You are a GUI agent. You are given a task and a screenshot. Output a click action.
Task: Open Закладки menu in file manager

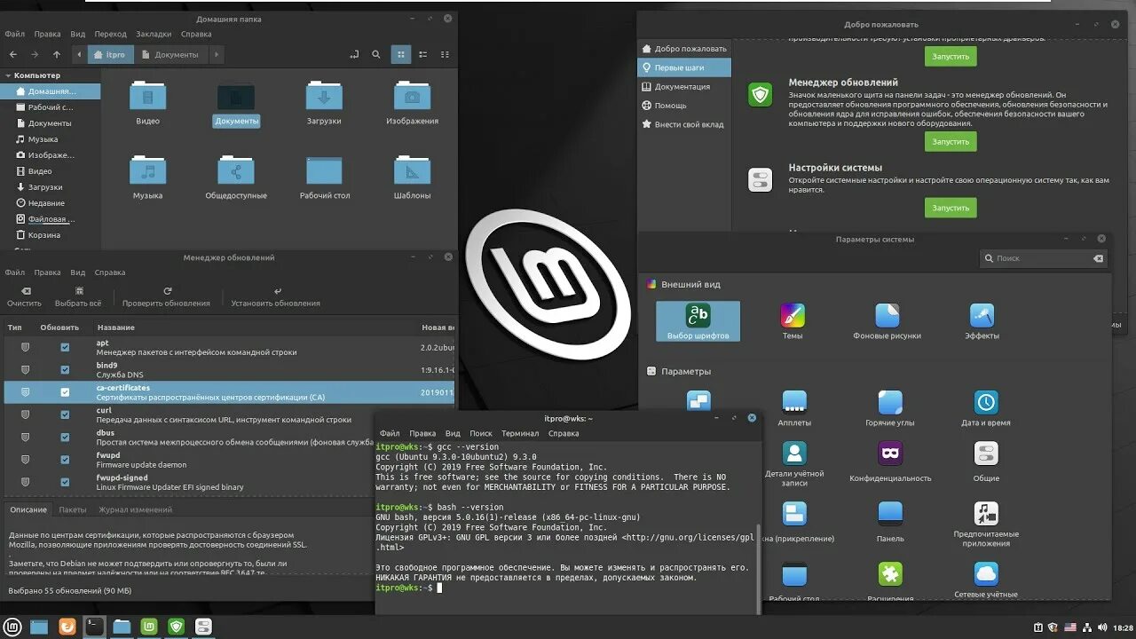(154, 34)
